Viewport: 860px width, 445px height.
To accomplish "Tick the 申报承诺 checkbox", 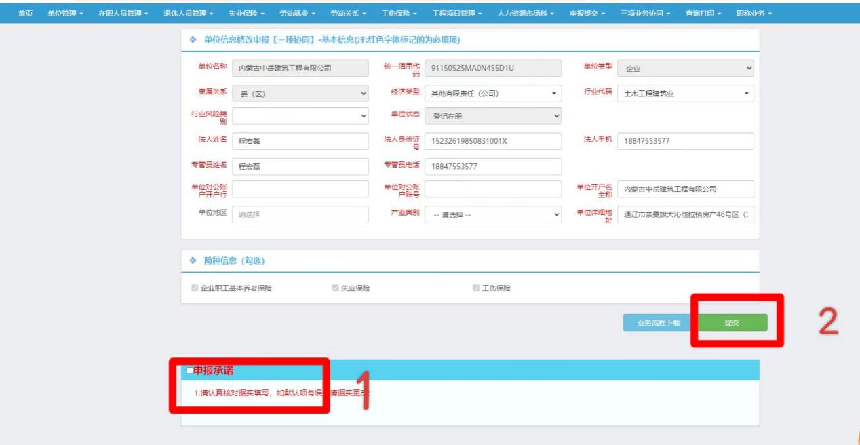I will point(190,370).
